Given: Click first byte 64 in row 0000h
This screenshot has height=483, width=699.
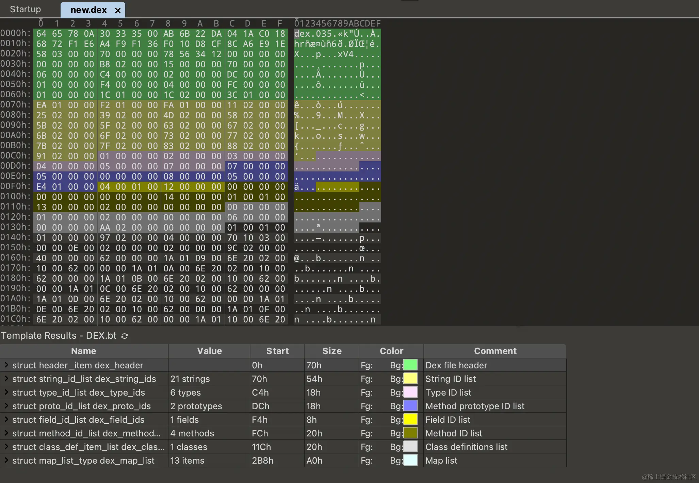Looking at the screenshot, I should [x=41, y=34].
